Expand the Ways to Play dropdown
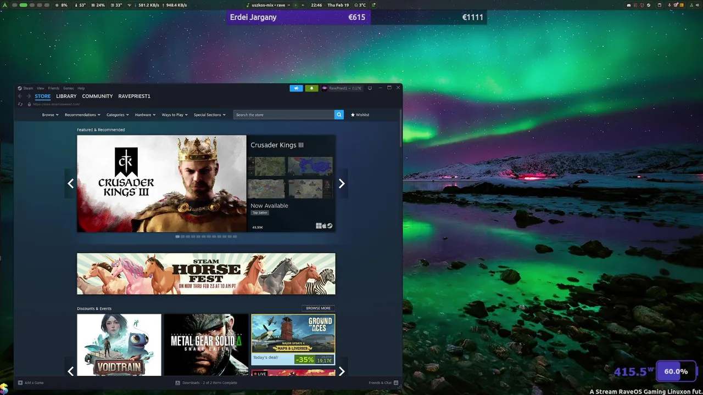 (x=175, y=115)
